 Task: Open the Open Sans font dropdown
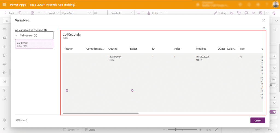(x=76, y=13)
